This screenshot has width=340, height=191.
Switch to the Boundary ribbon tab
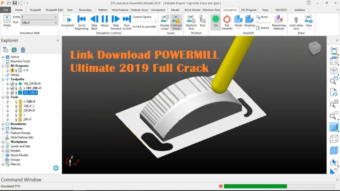point(85,10)
